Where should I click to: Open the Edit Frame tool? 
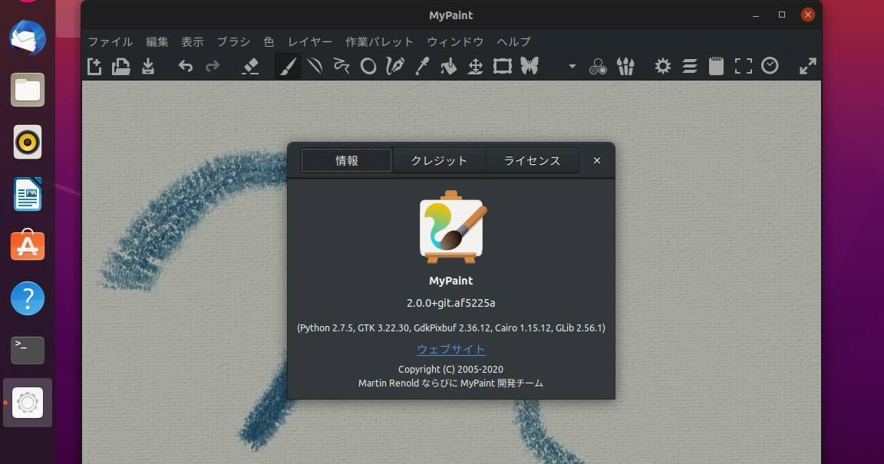[502, 66]
